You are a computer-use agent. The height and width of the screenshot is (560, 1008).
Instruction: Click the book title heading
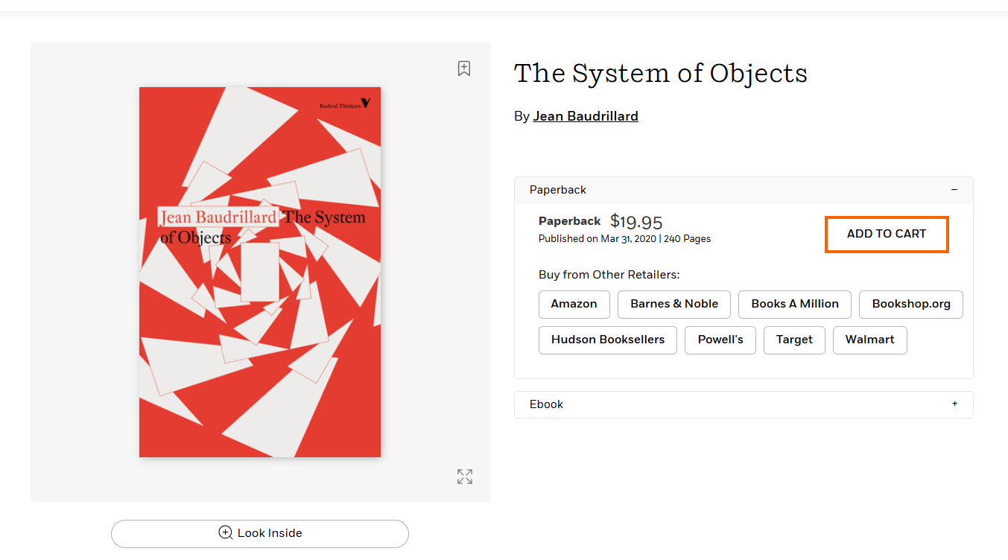tap(660, 73)
